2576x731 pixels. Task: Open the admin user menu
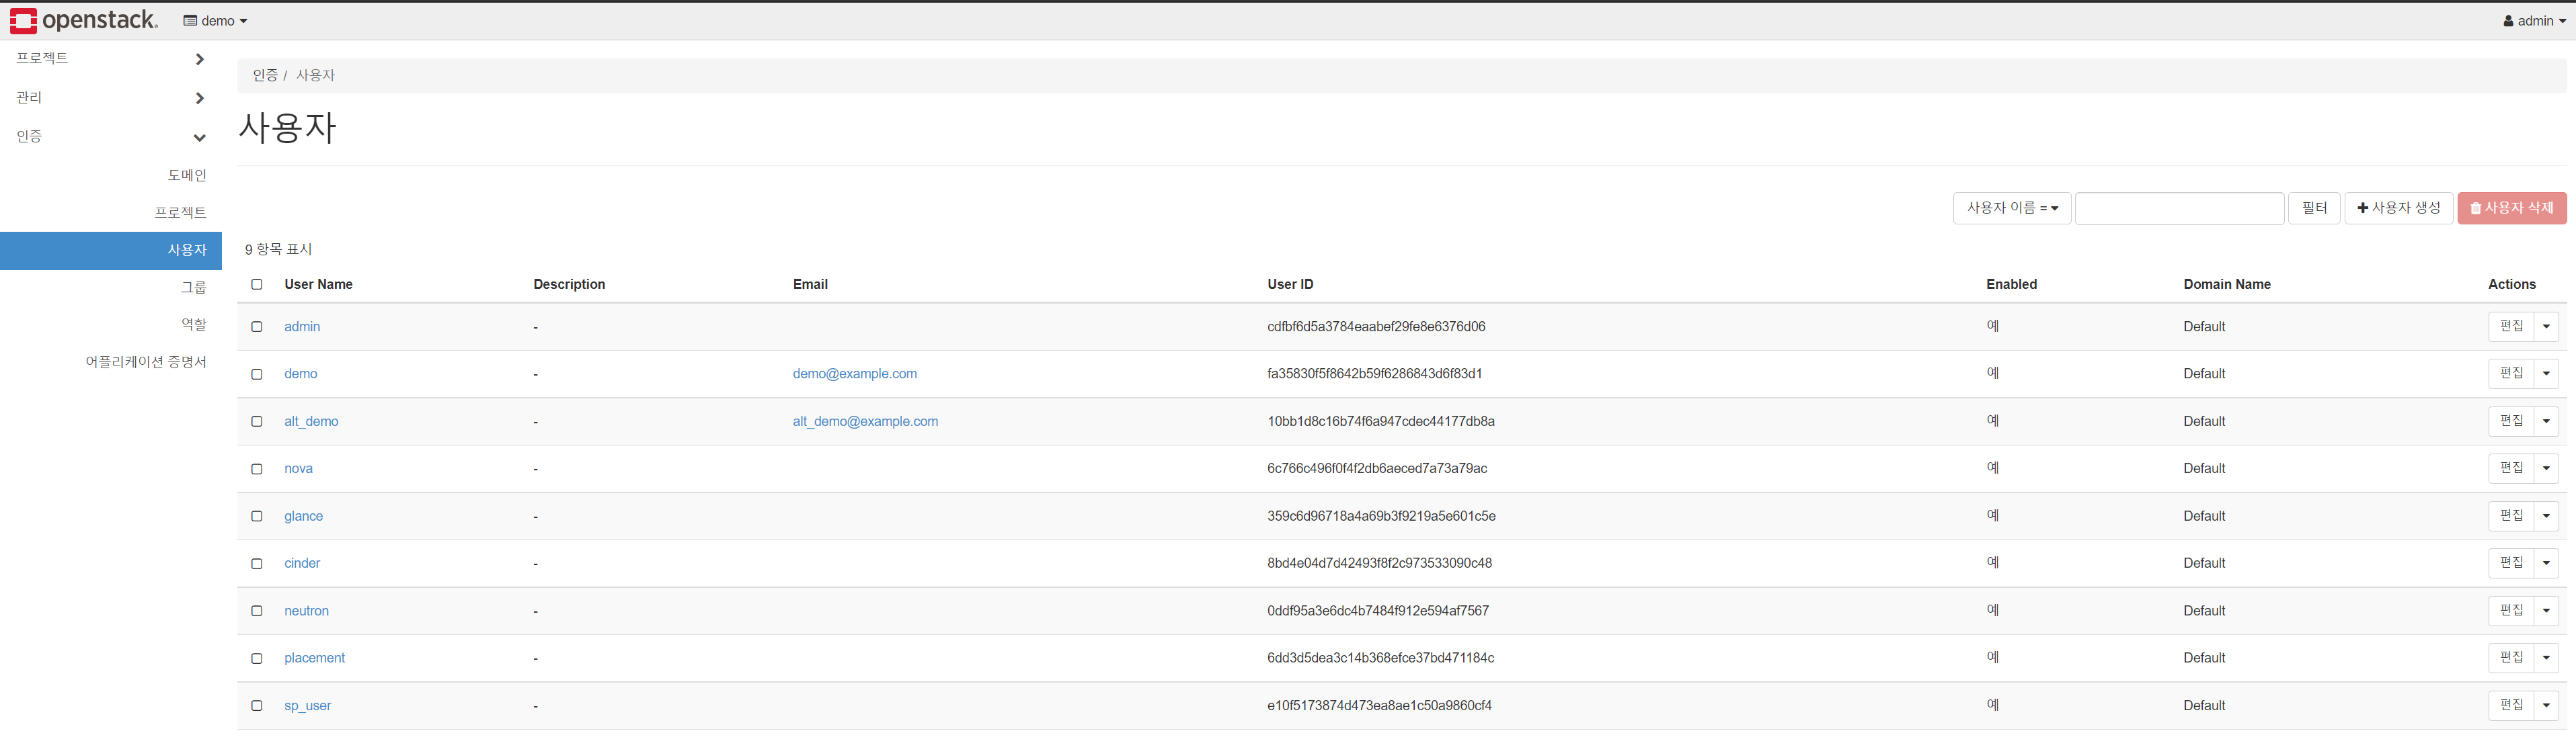[2533, 21]
